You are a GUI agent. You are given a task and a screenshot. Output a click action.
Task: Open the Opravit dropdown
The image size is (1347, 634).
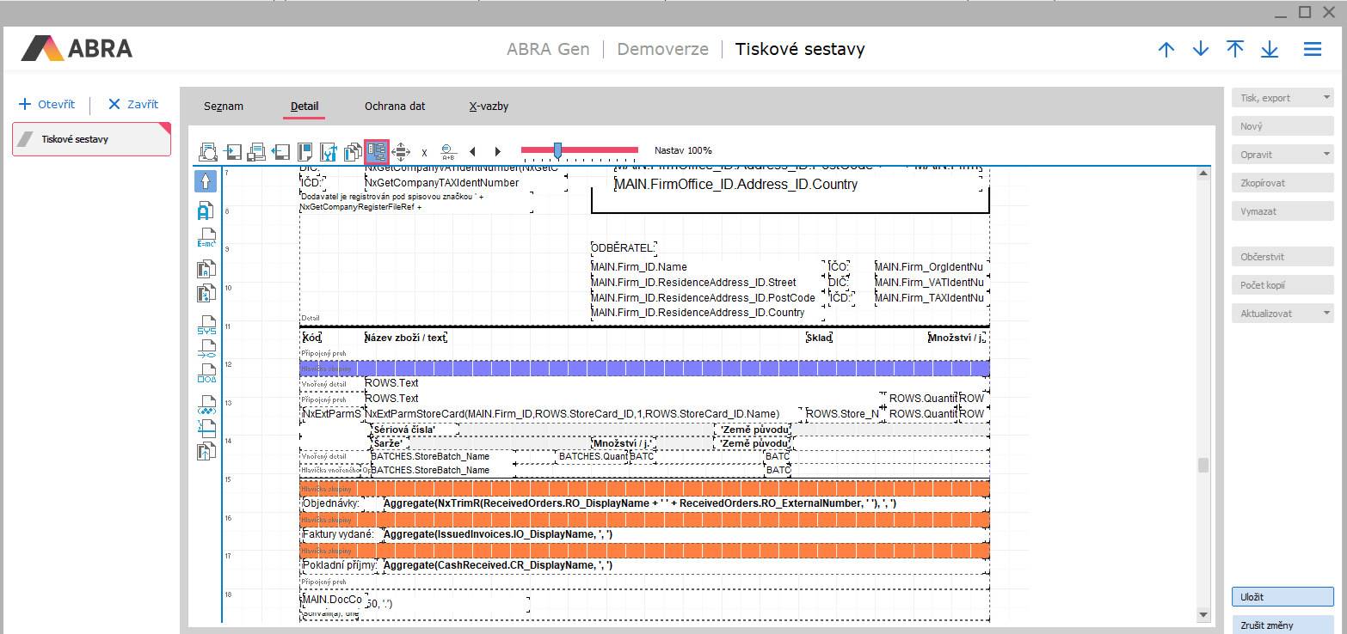tap(1282, 155)
